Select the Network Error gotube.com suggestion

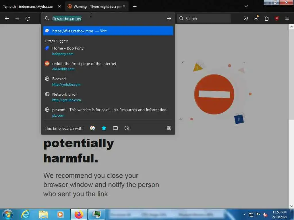point(108,97)
